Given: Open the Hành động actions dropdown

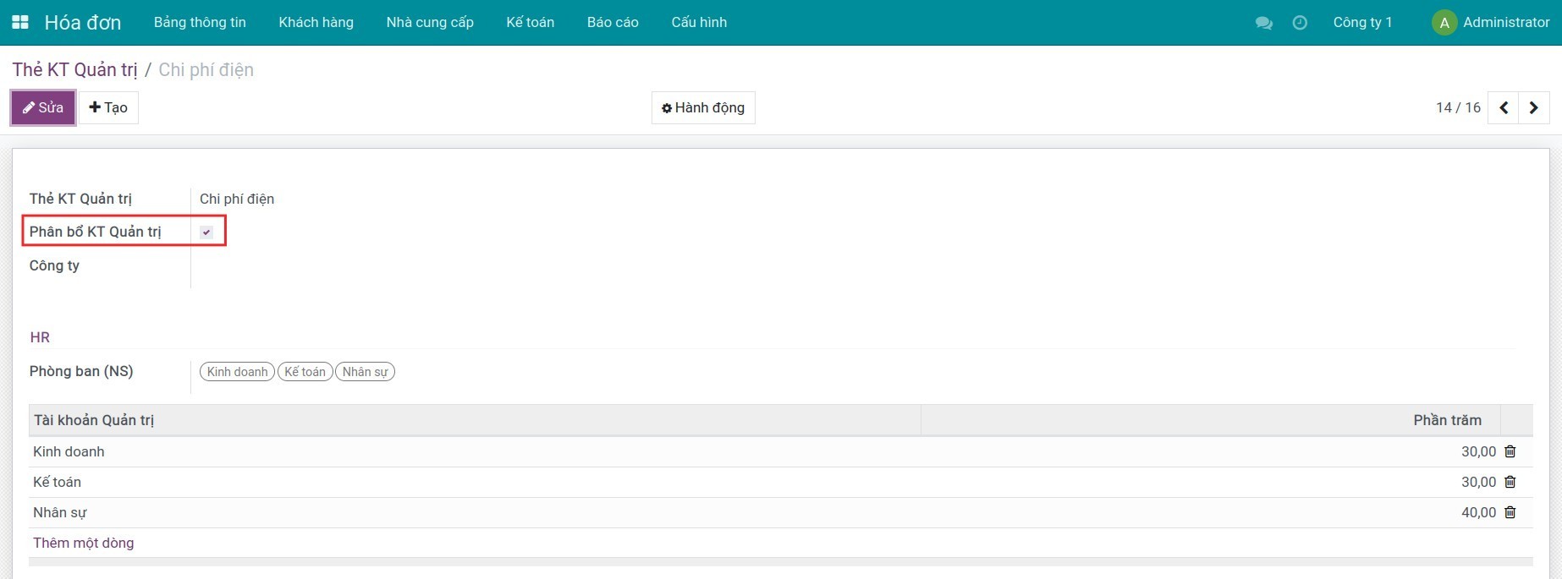Looking at the screenshot, I should tap(703, 107).
